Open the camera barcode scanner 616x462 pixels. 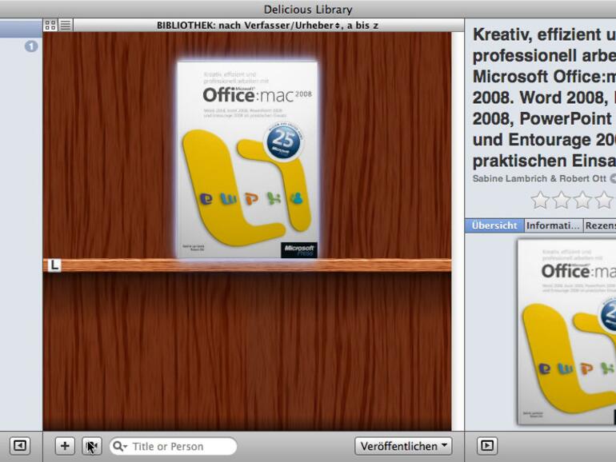click(x=91, y=446)
